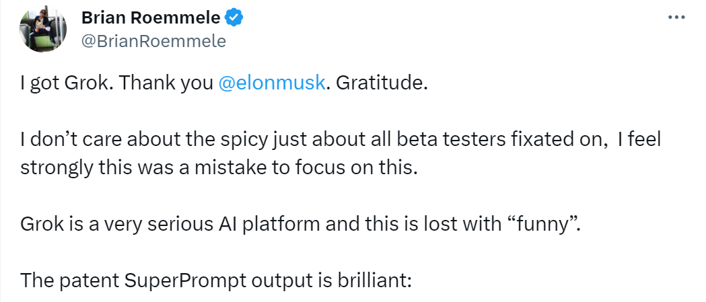Click the blue verified checkmark badge
Image resolution: width=706 pixels, height=302 pixels.
pyautogui.click(x=235, y=18)
